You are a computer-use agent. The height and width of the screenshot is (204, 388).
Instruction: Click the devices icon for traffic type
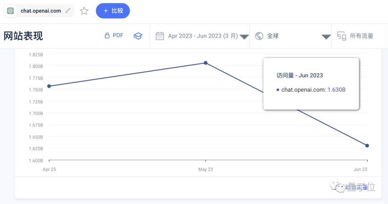(x=342, y=36)
